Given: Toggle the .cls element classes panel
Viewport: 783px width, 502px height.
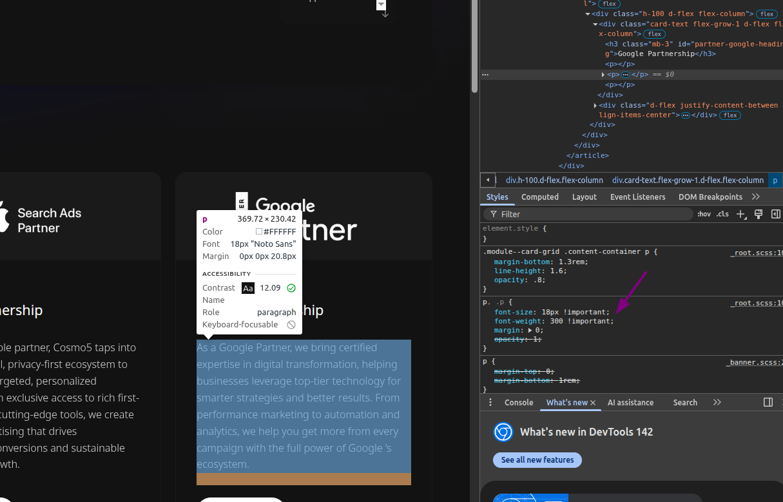Looking at the screenshot, I should (723, 214).
